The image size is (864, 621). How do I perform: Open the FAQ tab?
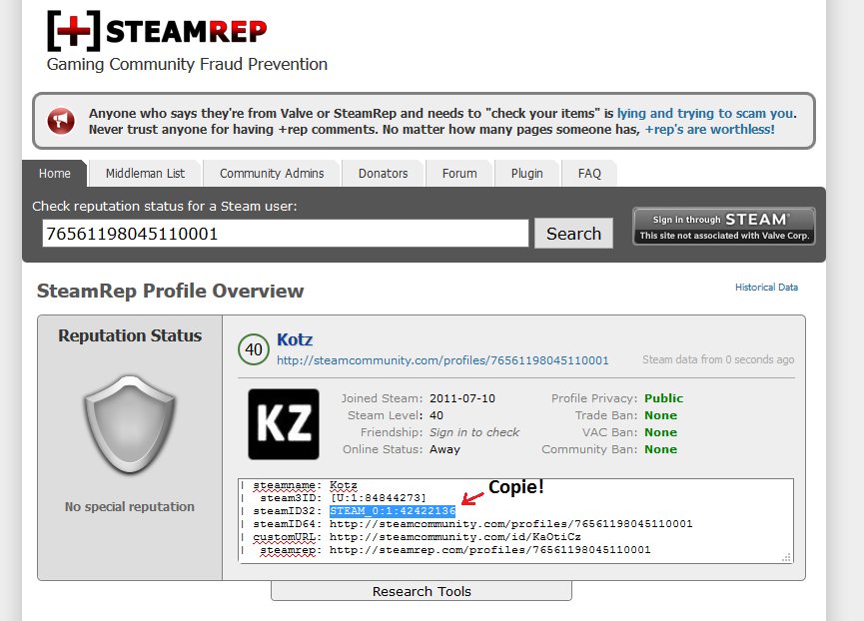pos(589,174)
